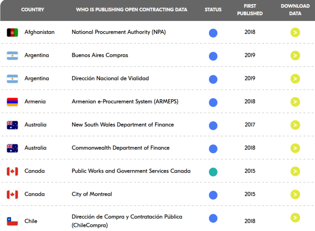Viewport: 315px width, 231px height.
Task: Click year 2019 in Buenos Aires Compras row
Action: coord(250,55)
